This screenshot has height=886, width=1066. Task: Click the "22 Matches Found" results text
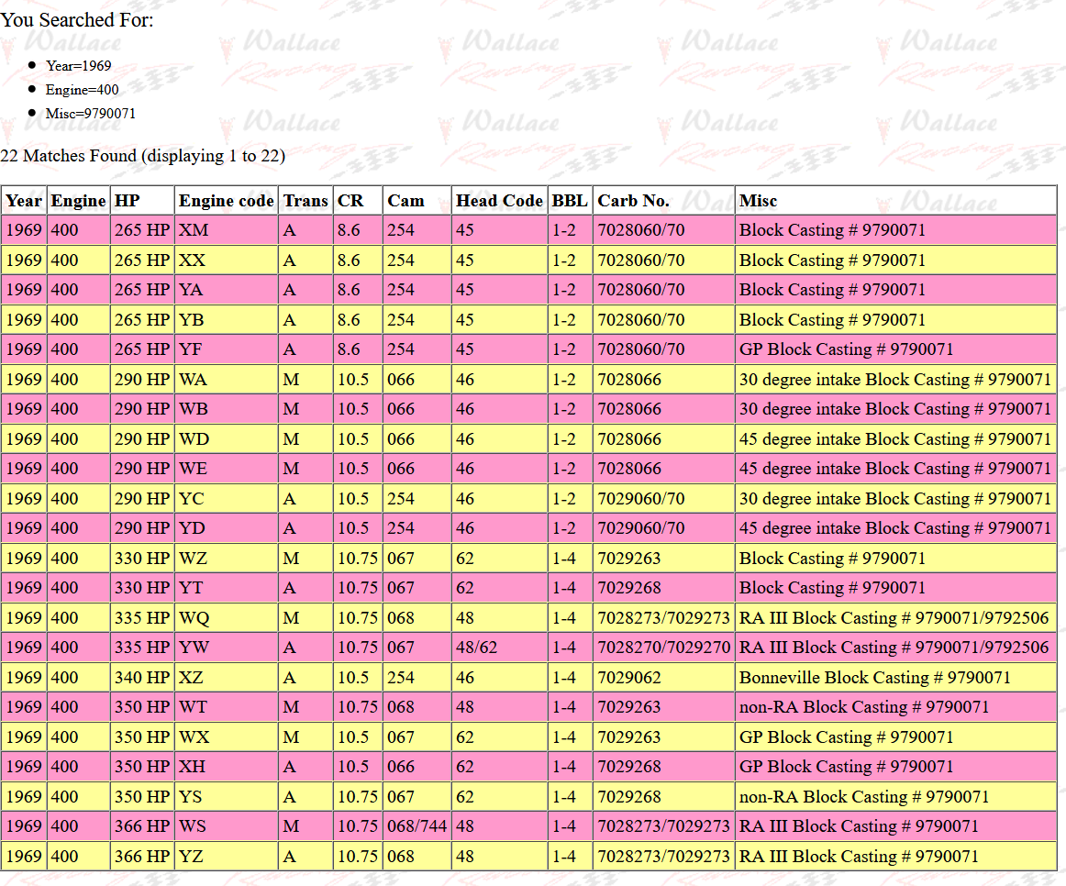[x=142, y=156]
